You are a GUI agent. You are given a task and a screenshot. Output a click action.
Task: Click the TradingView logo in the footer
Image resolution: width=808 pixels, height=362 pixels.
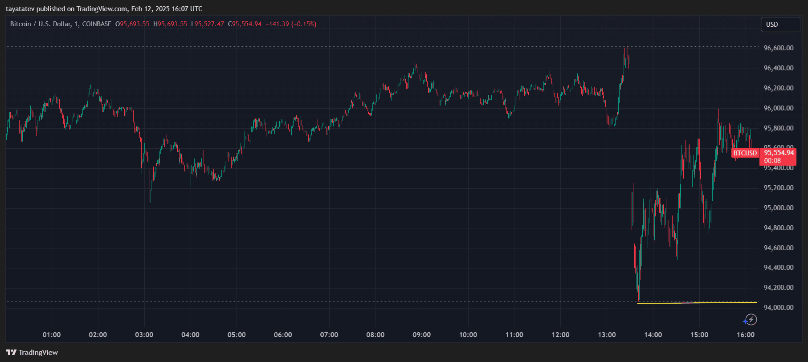32,352
